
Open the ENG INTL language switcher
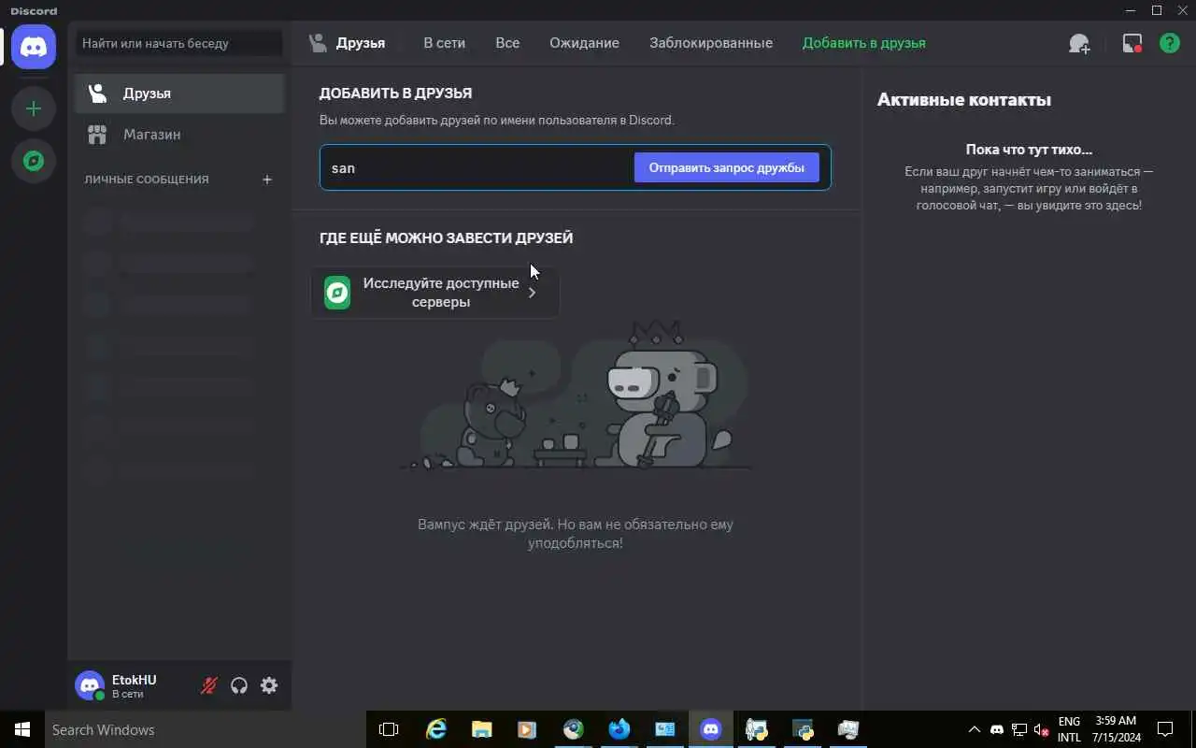1069,729
